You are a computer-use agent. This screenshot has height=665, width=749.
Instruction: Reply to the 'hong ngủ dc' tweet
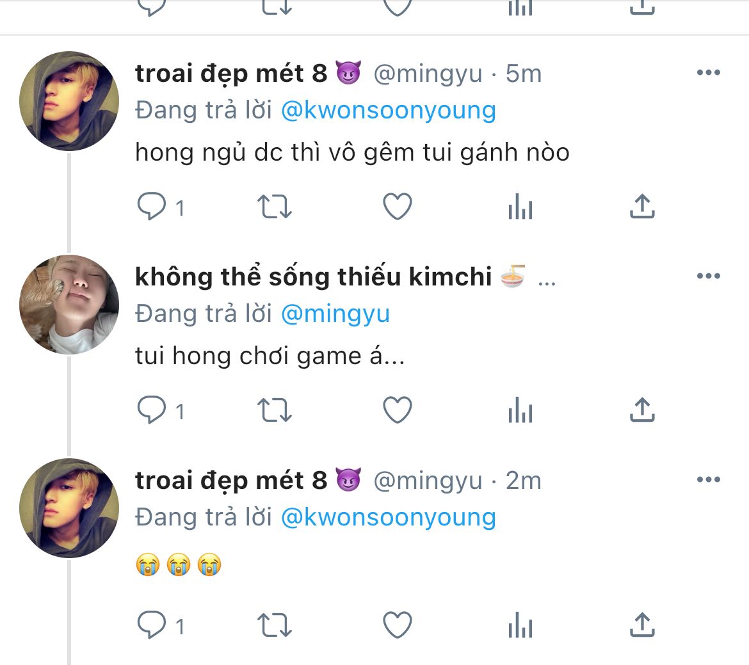click(x=152, y=207)
